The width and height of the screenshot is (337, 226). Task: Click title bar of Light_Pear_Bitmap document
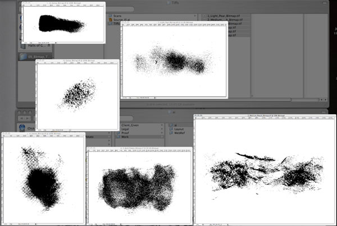(174, 22)
